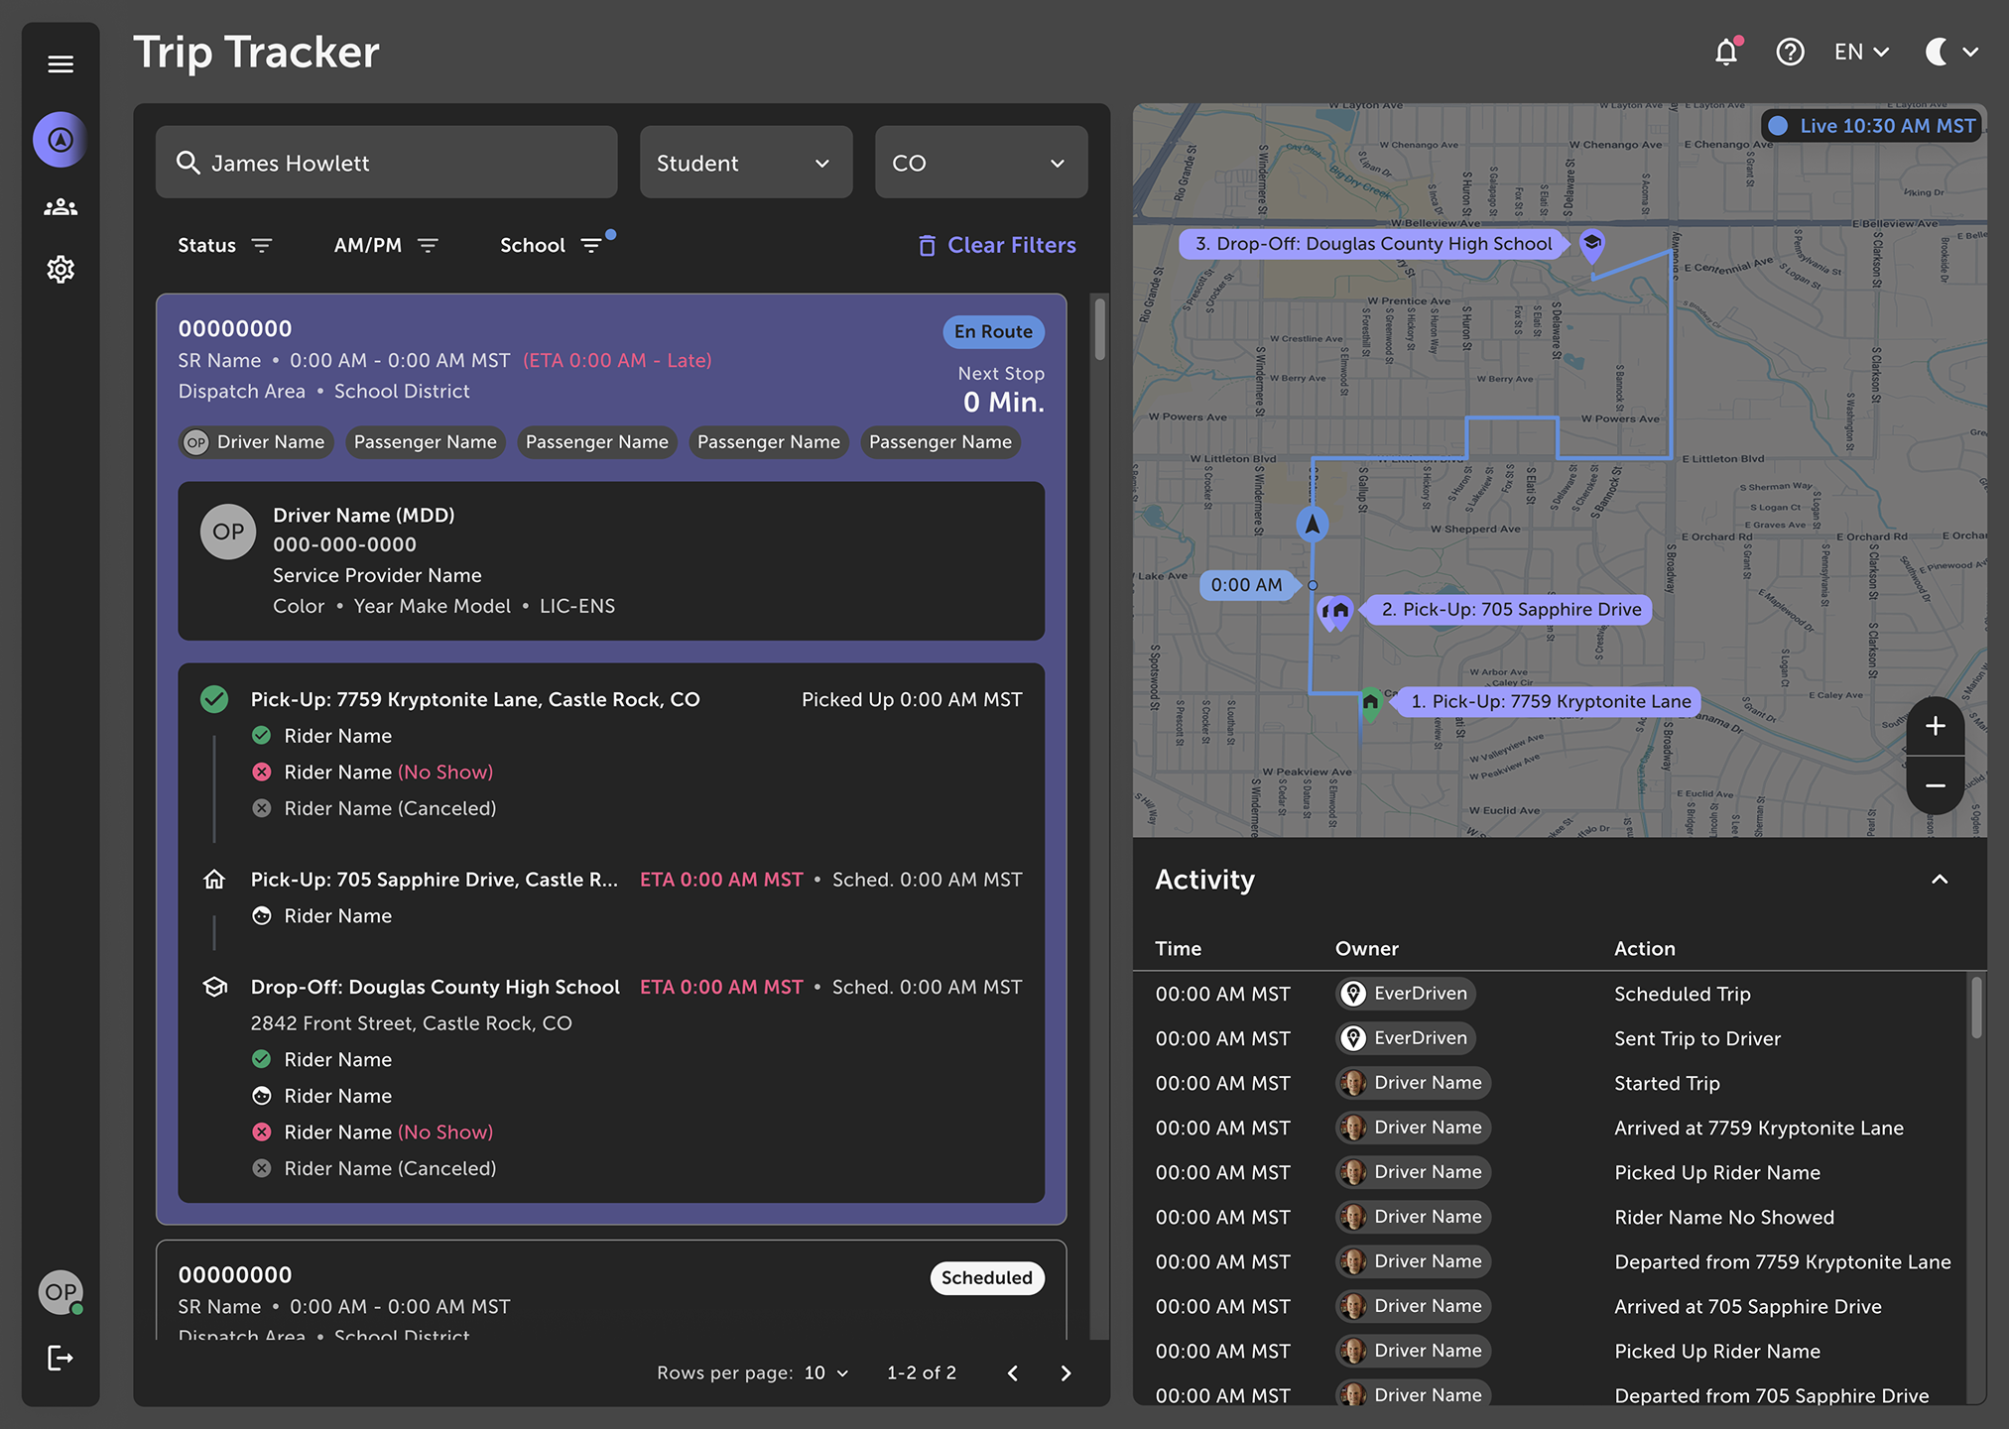Click the home icon next to 705 Sapphire stop

(214, 880)
